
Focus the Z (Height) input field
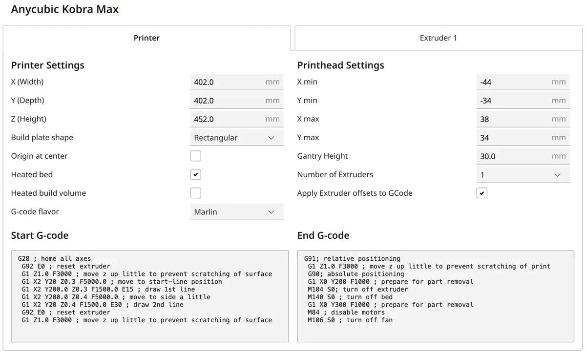click(x=227, y=119)
